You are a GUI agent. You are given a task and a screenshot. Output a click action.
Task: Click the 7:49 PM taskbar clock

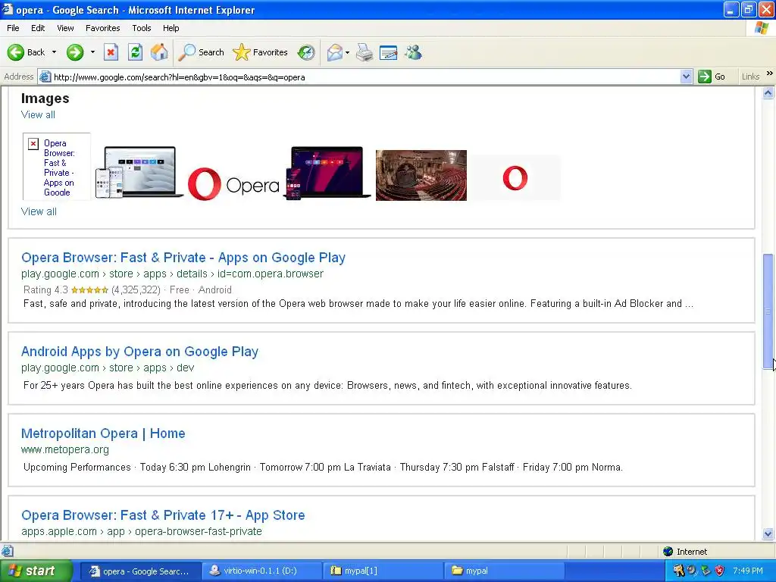click(748, 571)
